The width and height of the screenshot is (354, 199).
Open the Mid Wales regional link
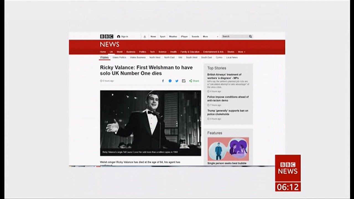pos(180,57)
